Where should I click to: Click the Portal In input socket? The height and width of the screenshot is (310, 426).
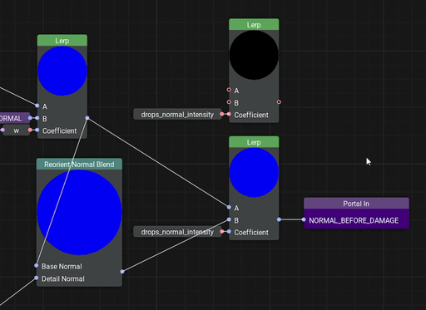point(304,219)
